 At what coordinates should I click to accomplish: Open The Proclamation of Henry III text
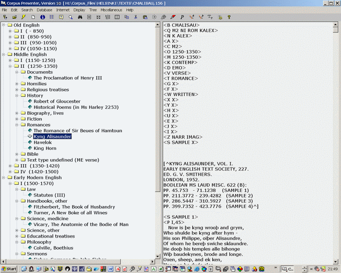tap(68, 78)
